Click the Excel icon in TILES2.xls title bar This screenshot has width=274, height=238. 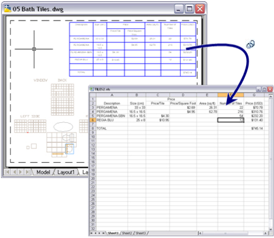92,89
